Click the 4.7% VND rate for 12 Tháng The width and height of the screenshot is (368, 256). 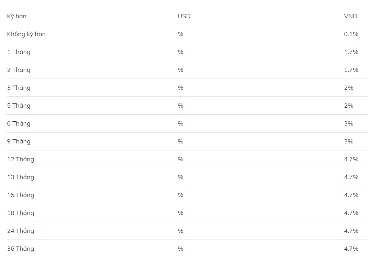[351, 159]
